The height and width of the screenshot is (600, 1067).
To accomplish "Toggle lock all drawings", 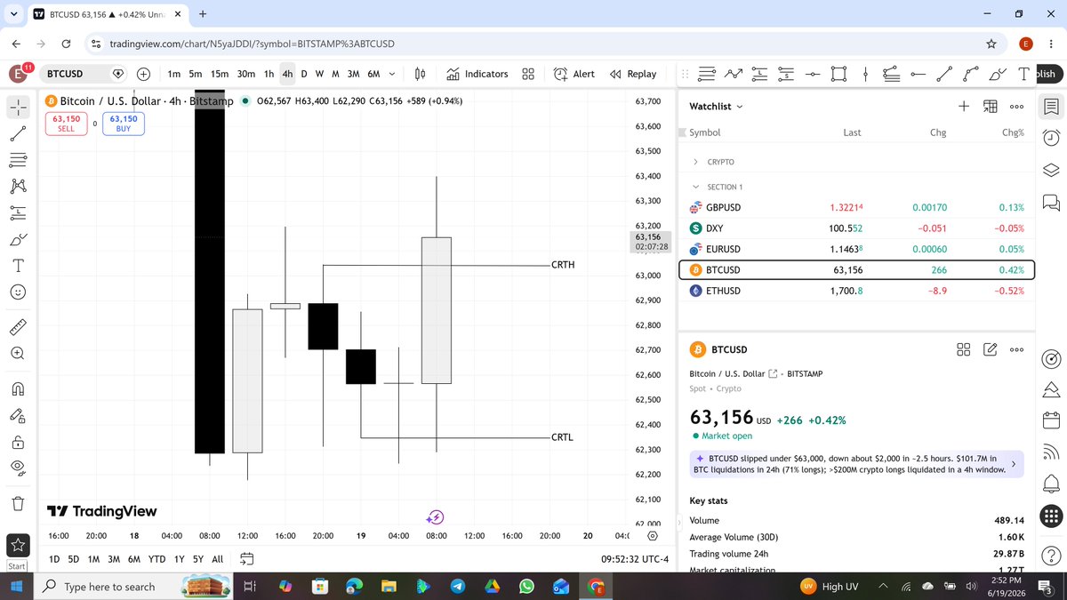I will point(20,442).
